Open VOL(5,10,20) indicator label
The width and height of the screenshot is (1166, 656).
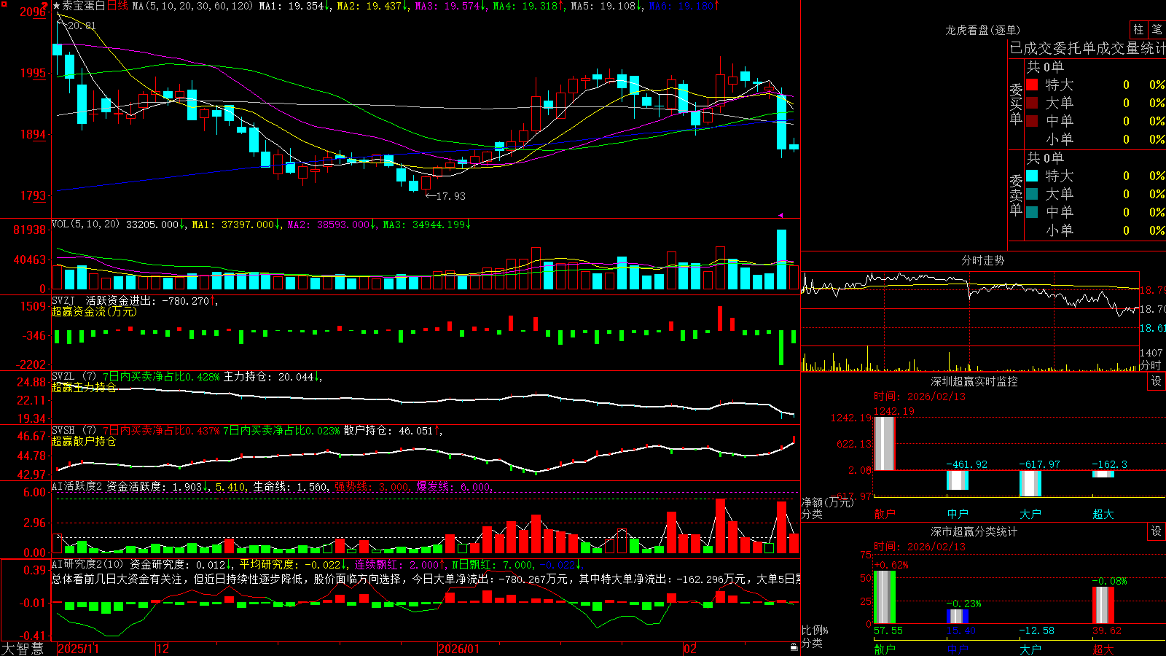pos(85,224)
